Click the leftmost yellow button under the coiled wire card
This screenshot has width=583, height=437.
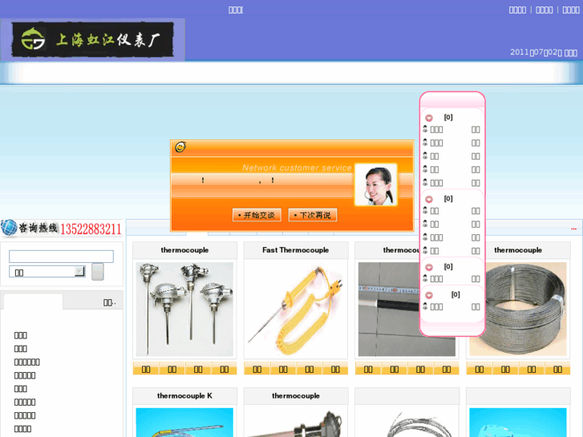480,369
